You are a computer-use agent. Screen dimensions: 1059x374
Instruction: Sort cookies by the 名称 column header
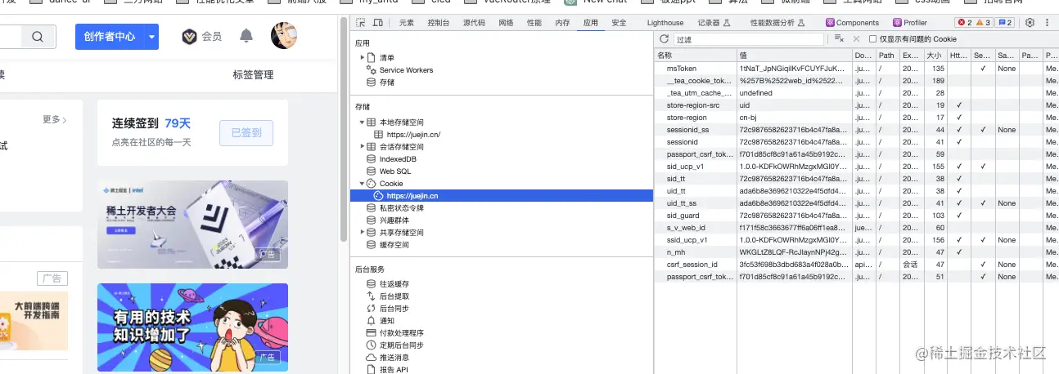point(696,56)
